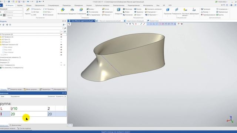Click the Чертить (sketch) pencil icon
This screenshot has height=133, width=237.
pos(28,10)
